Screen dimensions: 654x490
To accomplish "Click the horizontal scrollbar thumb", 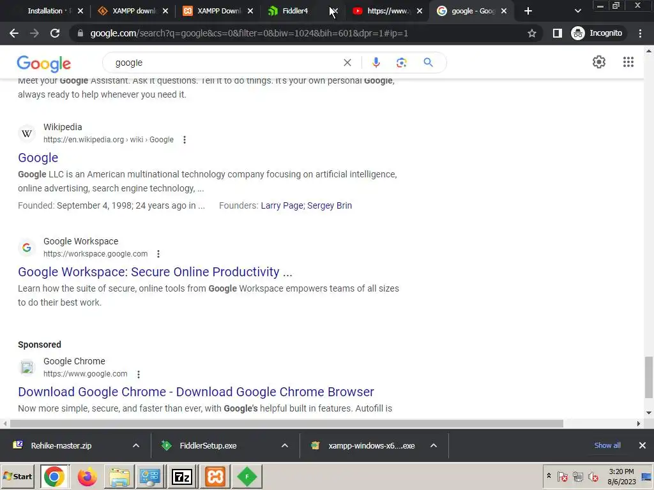I will pos(286,424).
